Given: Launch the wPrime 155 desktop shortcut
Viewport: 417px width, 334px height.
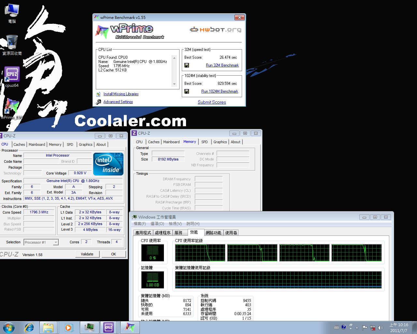Looking at the screenshot, I should (12, 109).
